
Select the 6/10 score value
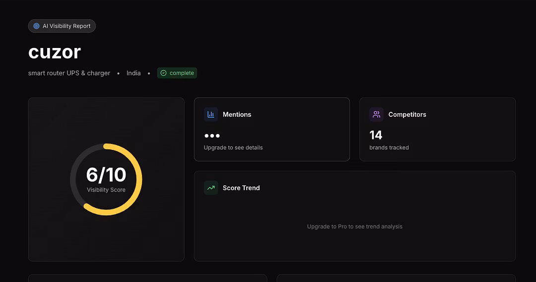click(x=106, y=175)
